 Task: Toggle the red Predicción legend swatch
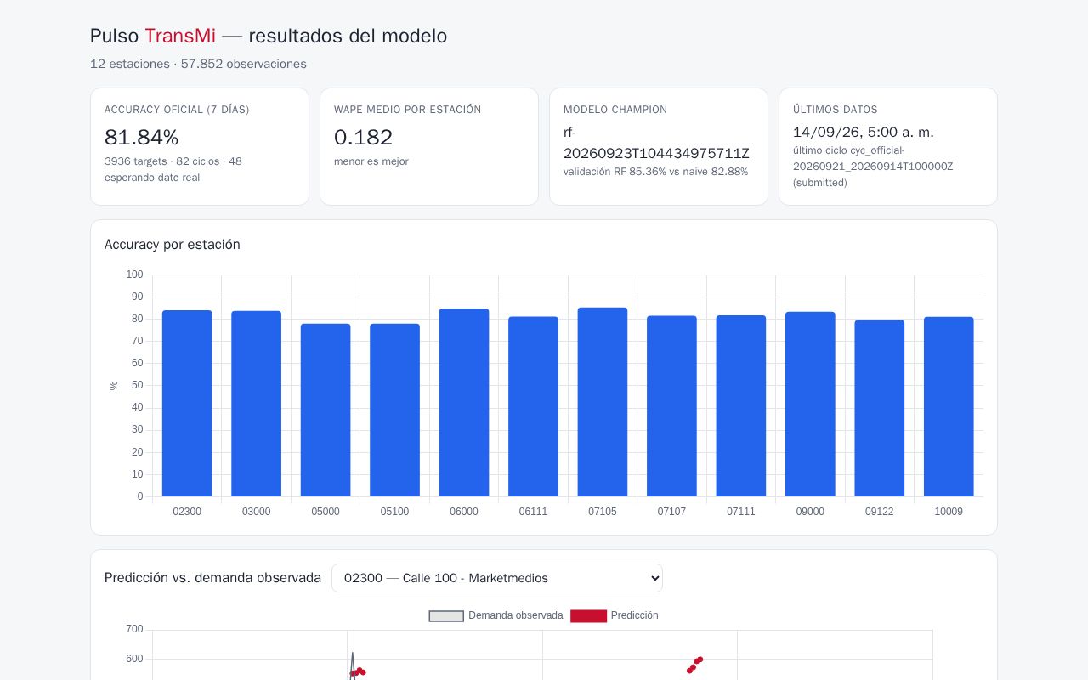coord(588,615)
